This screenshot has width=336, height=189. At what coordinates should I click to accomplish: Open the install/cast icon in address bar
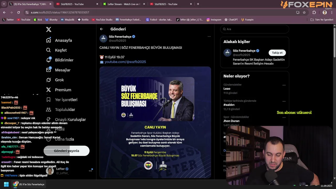[298, 12]
